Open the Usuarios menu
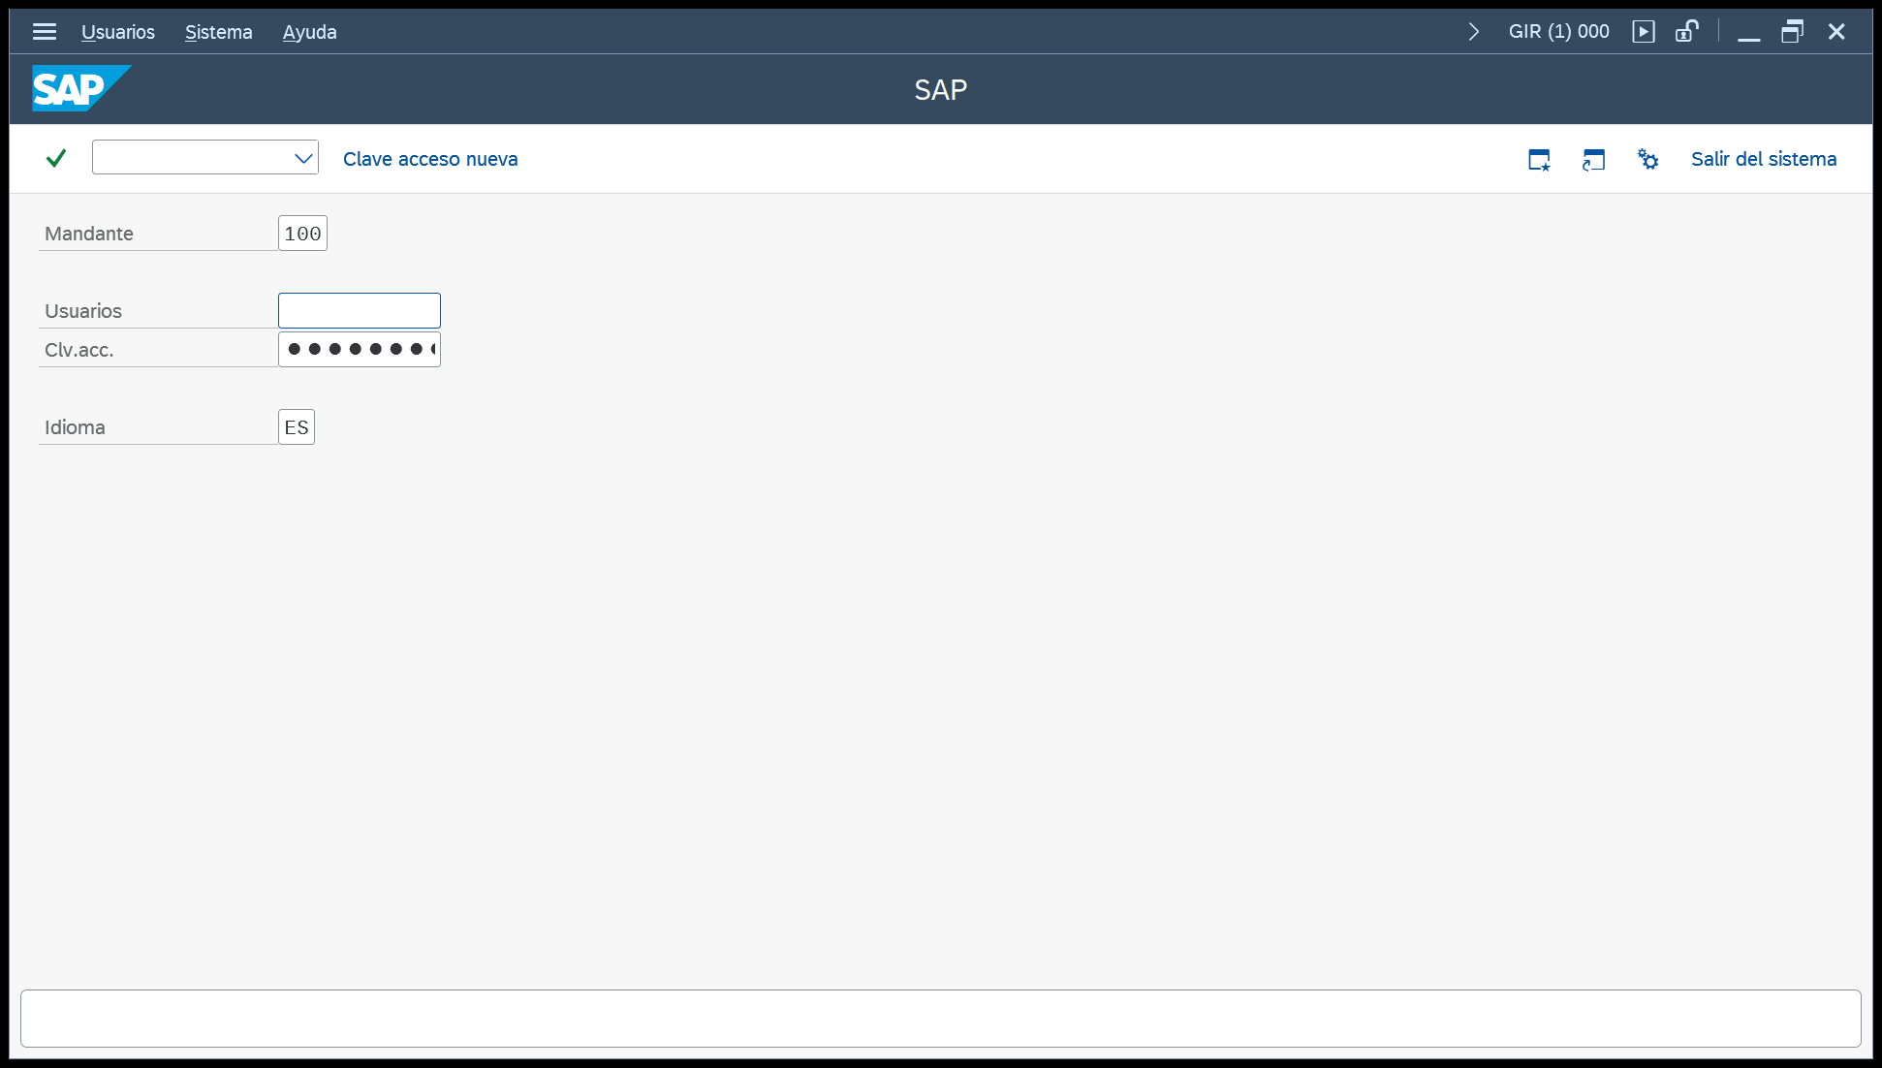 [x=118, y=32]
